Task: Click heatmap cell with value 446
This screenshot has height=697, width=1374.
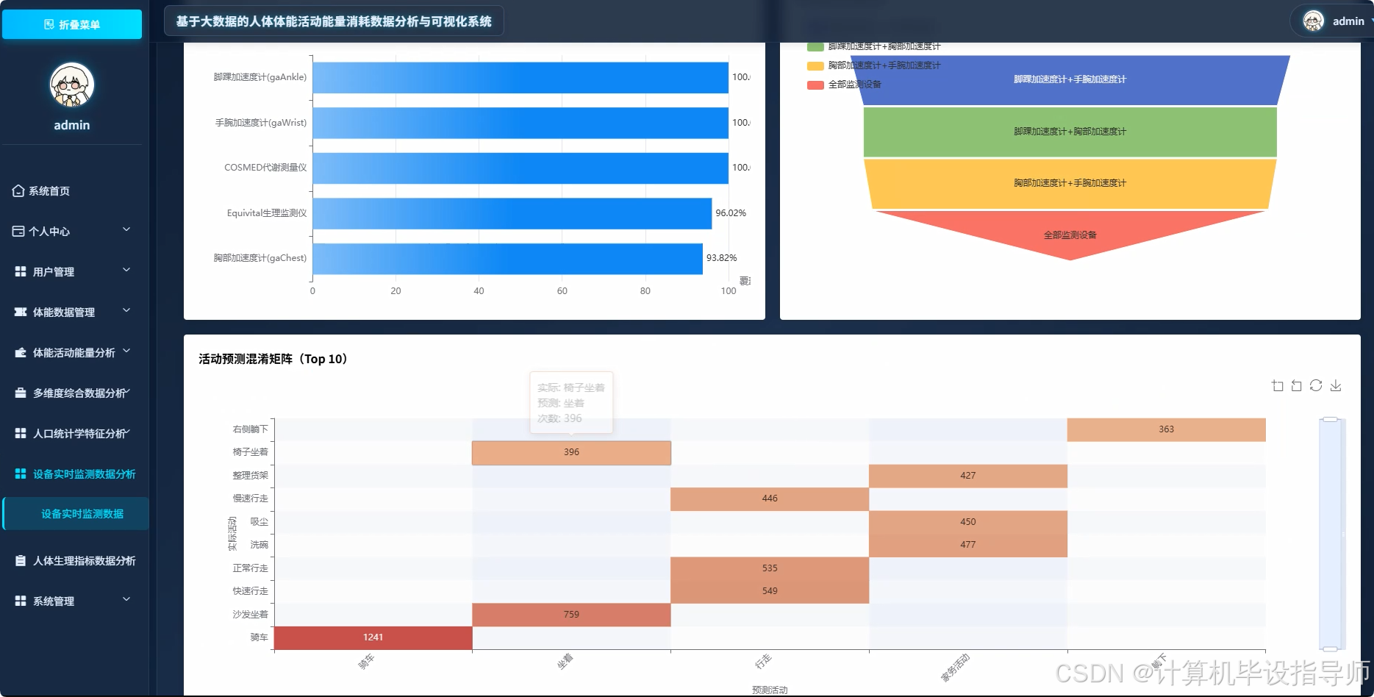Action: 770,498
